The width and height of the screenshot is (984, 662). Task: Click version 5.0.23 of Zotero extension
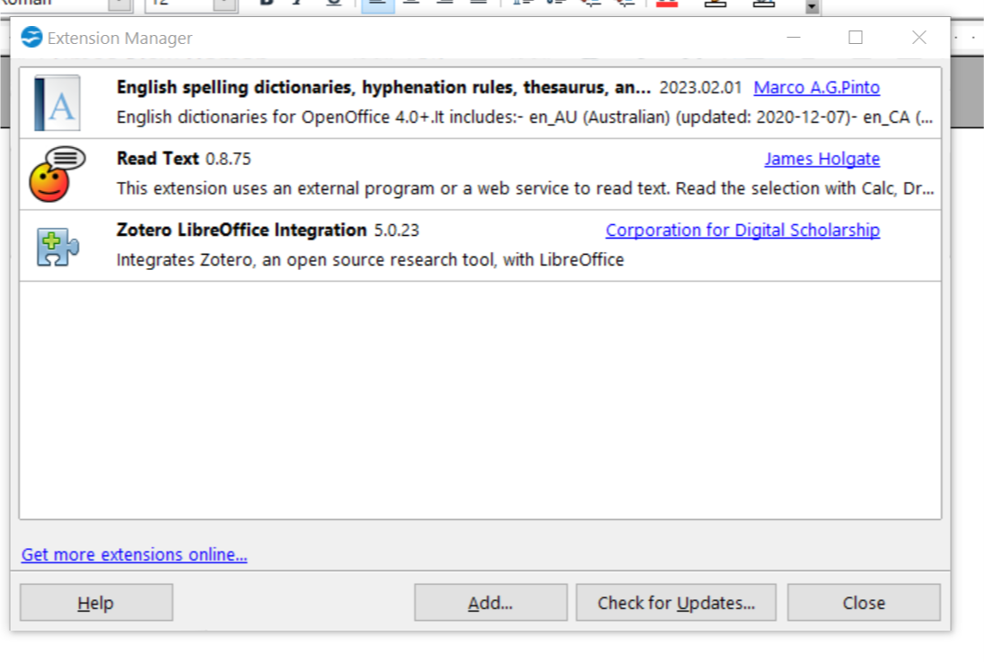tap(397, 231)
